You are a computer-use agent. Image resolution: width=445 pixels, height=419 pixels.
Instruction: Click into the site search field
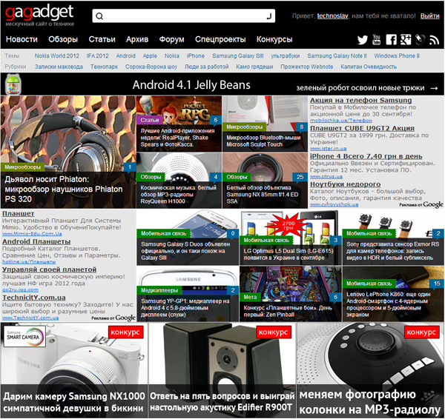184,16
